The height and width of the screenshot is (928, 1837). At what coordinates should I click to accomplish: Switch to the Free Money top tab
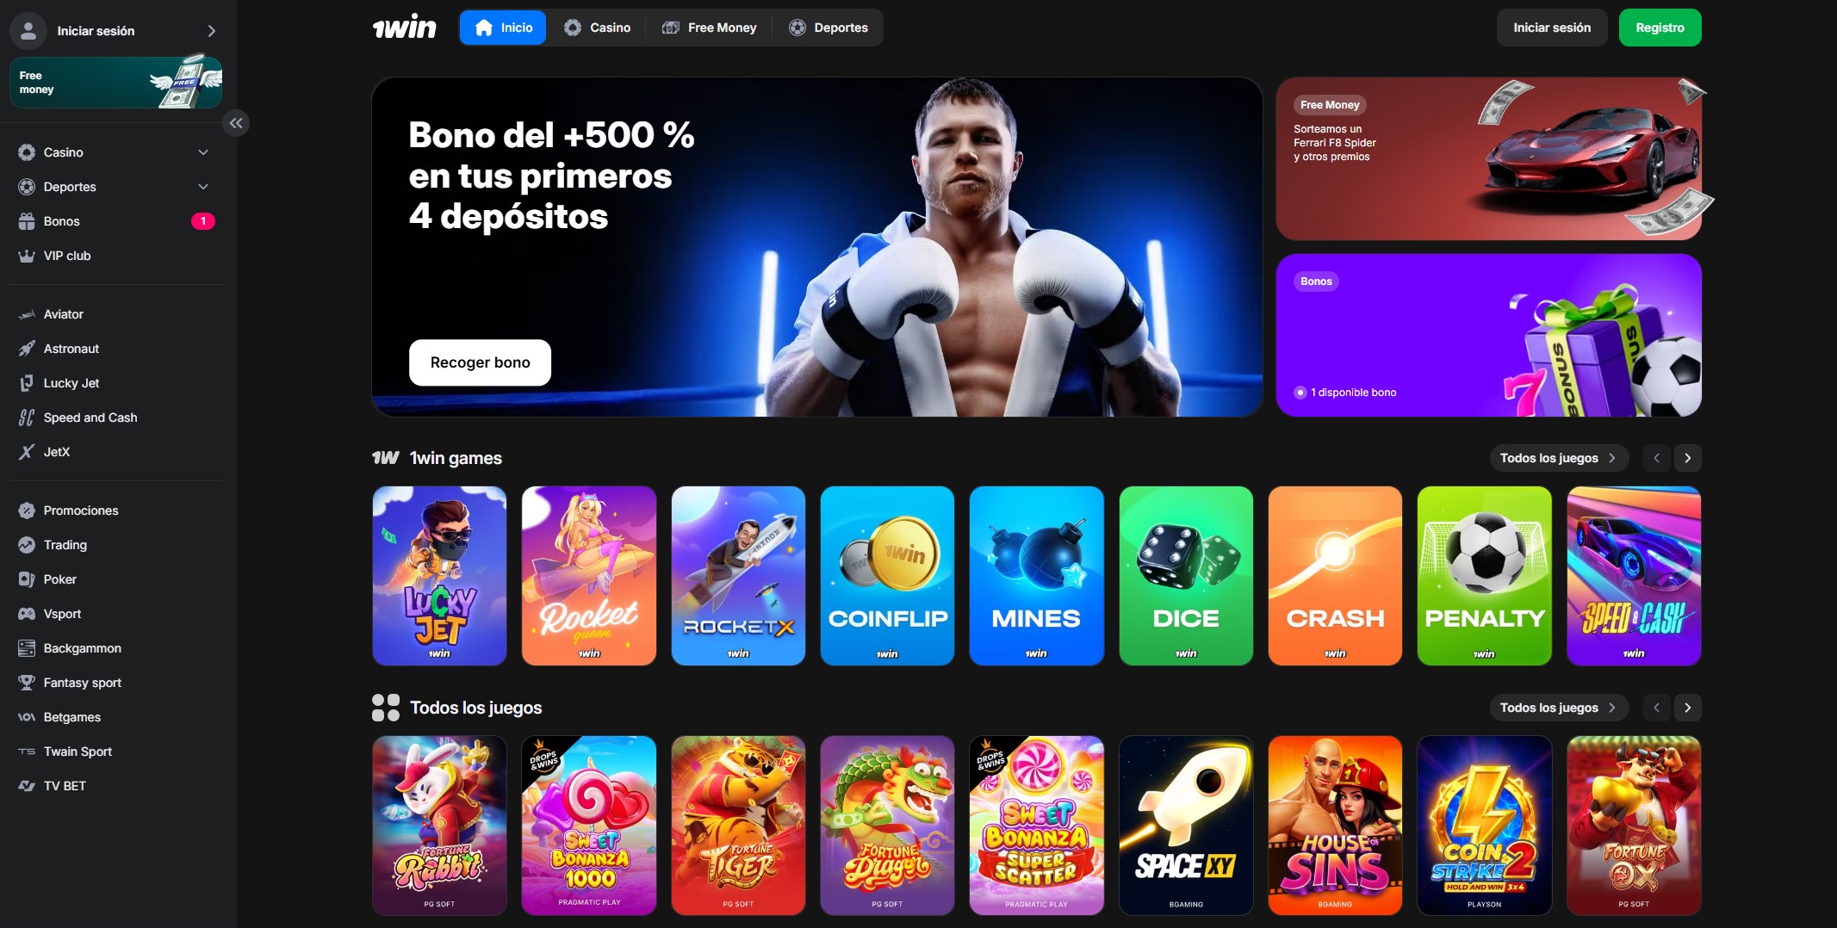[710, 28]
